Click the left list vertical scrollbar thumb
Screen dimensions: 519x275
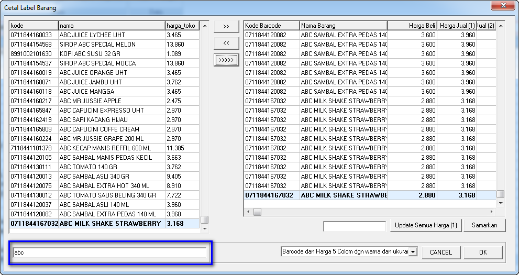(205, 219)
